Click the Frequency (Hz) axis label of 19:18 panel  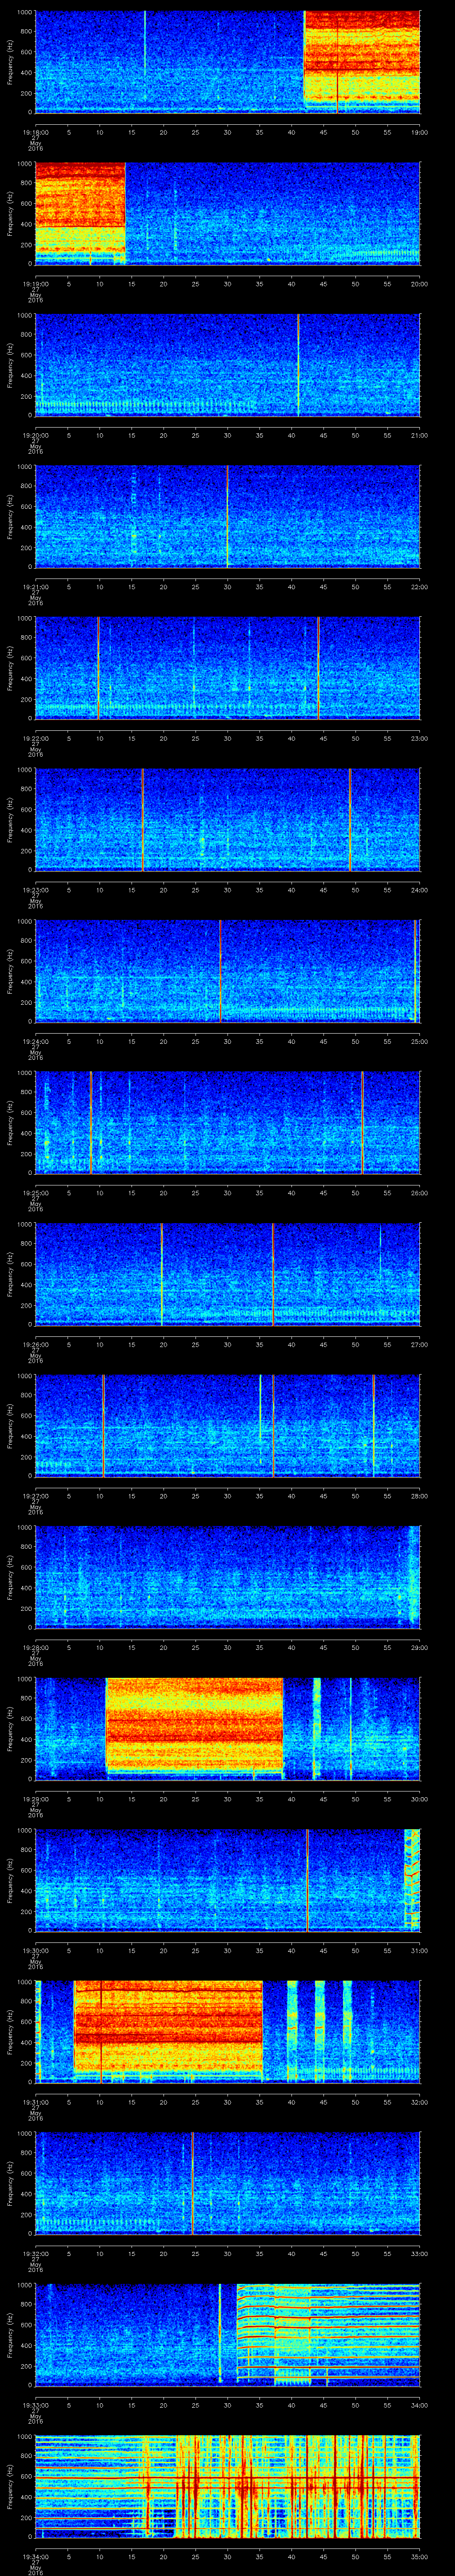click(x=10, y=62)
